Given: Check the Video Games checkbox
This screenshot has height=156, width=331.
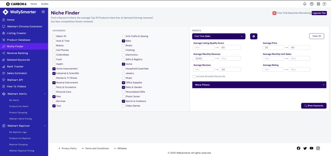Looking at the screenshot, I should (123, 106).
